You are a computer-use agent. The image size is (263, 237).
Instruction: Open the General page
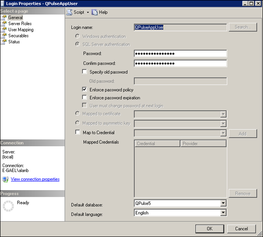point(15,18)
